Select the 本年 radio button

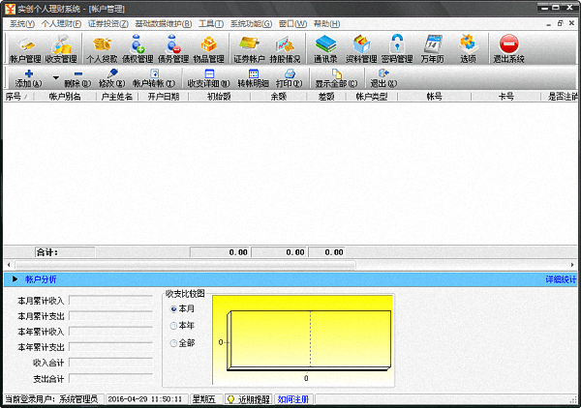(x=174, y=326)
